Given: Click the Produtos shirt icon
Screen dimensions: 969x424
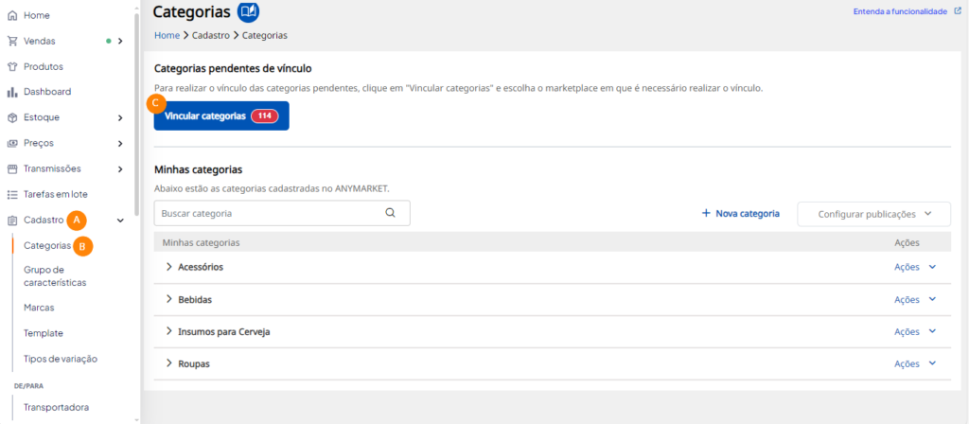Looking at the screenshot, I should tap(11, 67).
